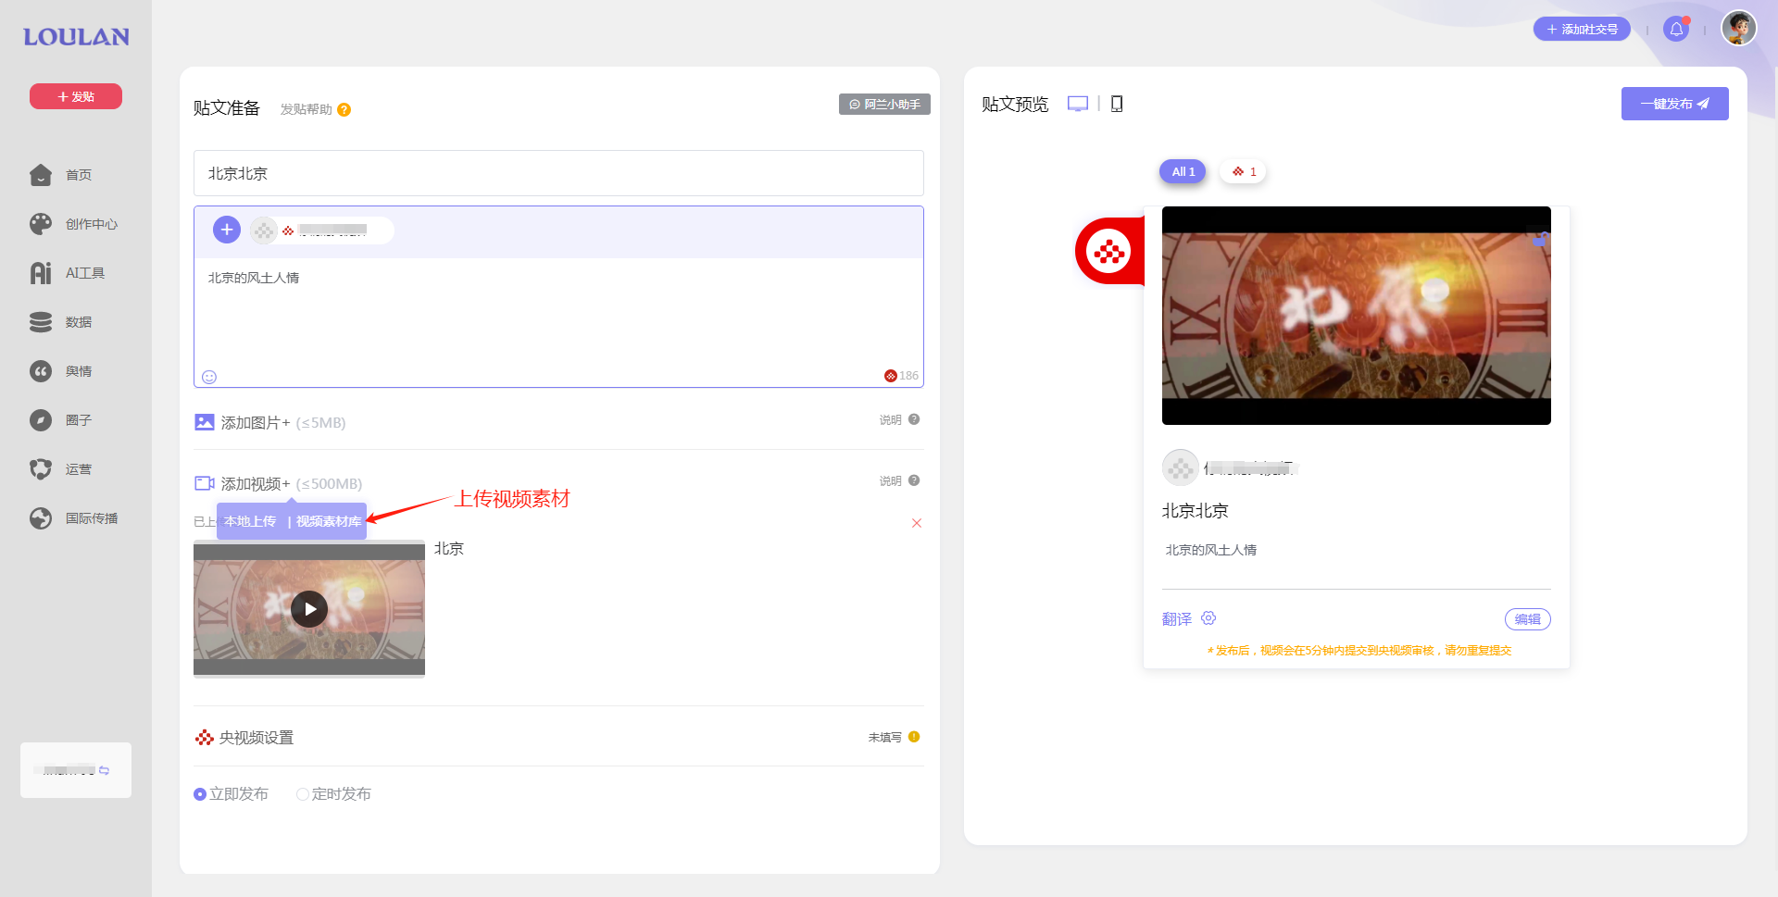
Task: Choose 本地上传 in the video popup
Action: pyautogui.click(x=250, y=521)
